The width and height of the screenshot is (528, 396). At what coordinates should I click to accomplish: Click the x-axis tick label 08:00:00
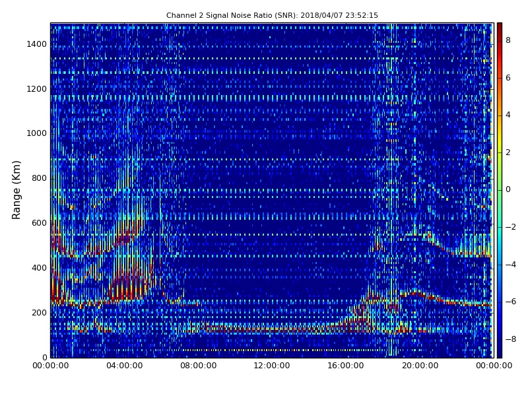(x=199, y=366)
